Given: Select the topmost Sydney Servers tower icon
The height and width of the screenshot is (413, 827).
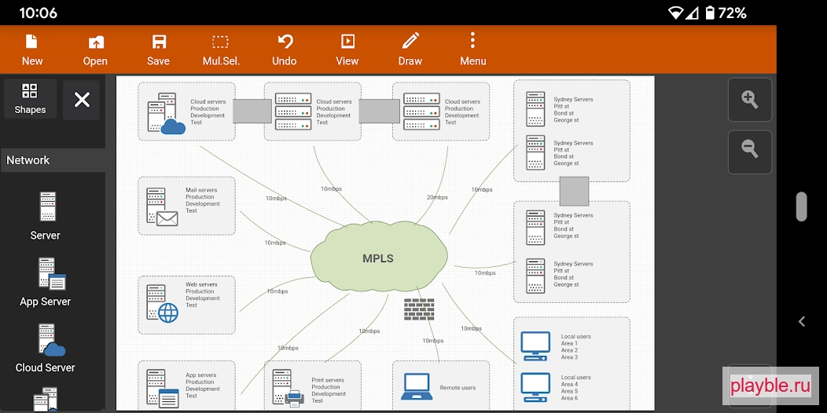Looking at the screenshot, I should pyautogui.click(x=535, y=109).
